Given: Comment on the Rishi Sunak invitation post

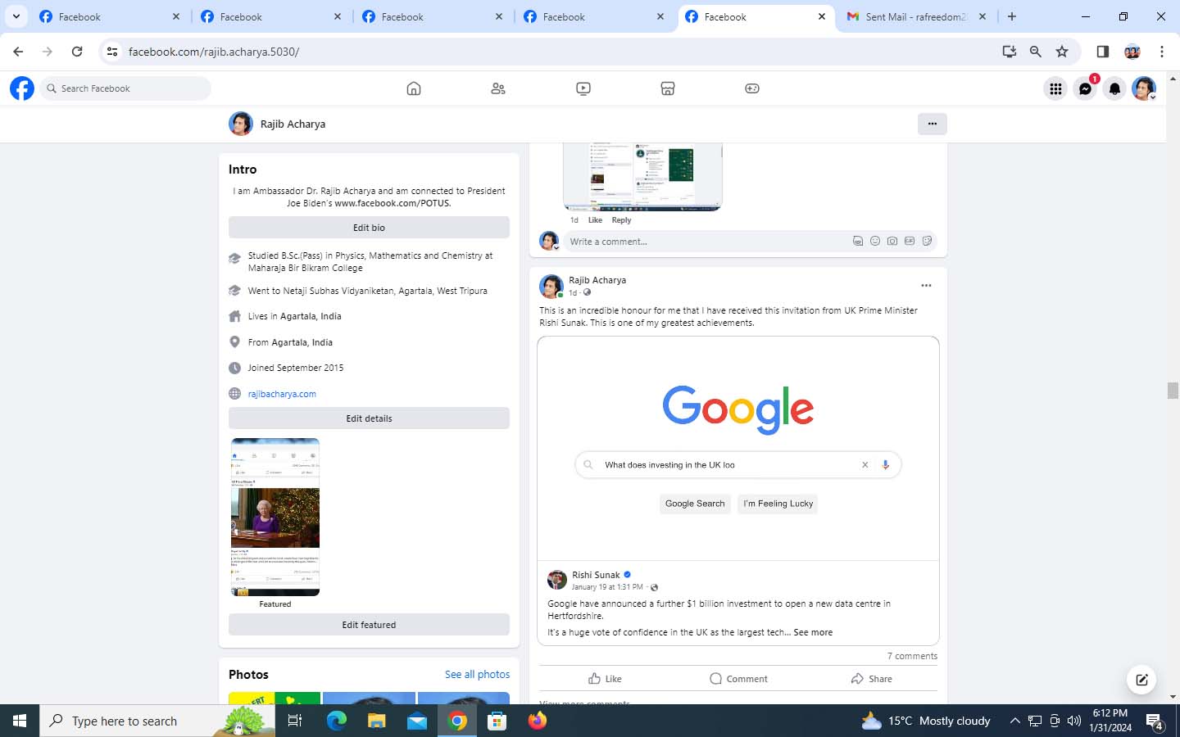Looking at the screenshot, I should (x=738, y=679).
